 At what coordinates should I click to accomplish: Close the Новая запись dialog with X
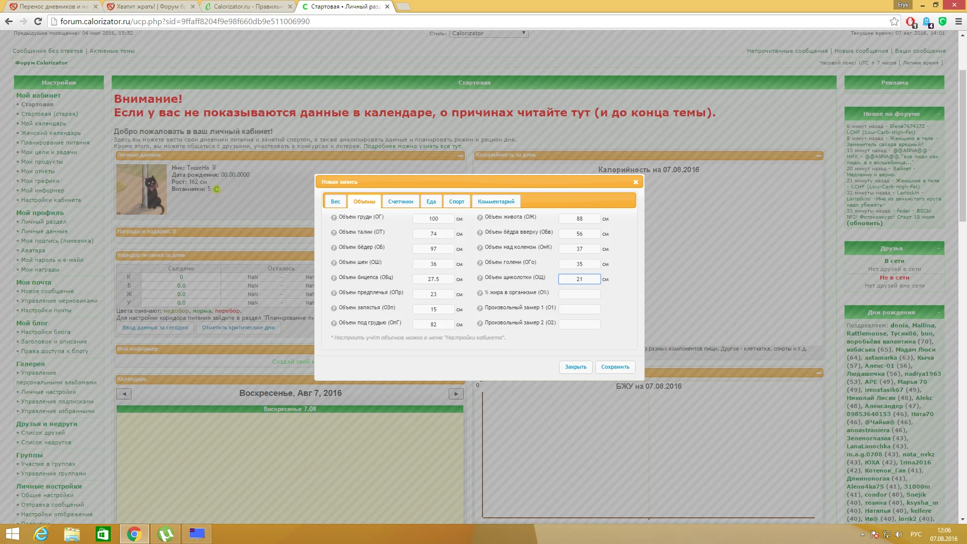tap(636, 182)
